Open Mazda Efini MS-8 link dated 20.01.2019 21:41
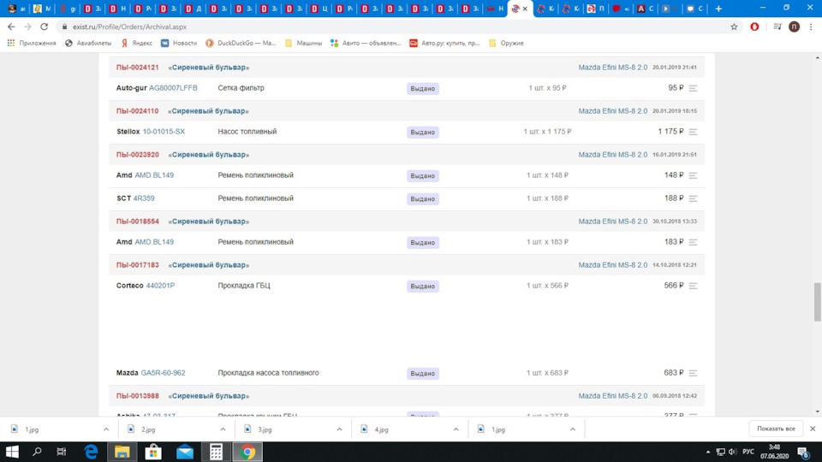This screenshot has height=462, width=822. [x=613, y=68]
